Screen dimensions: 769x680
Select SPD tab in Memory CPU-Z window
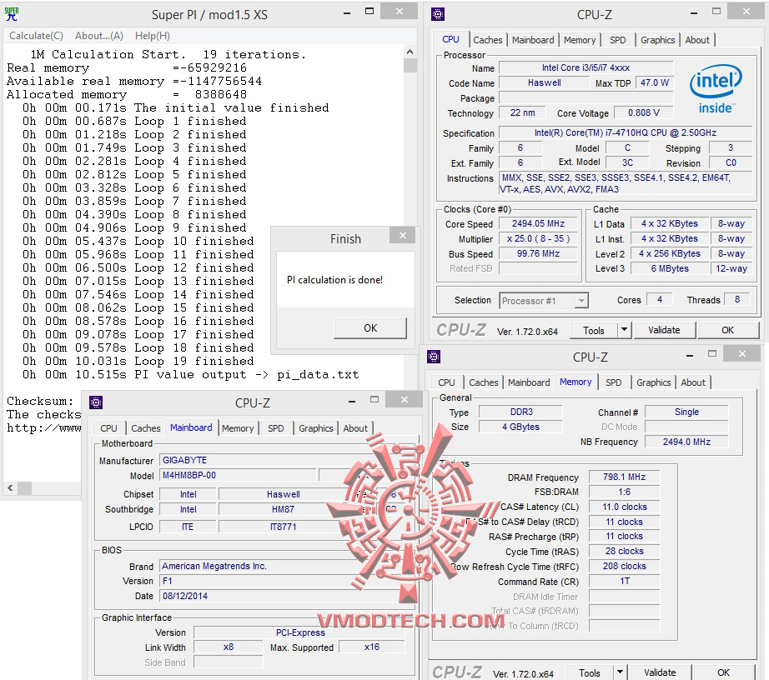click(x=614, y=382)
